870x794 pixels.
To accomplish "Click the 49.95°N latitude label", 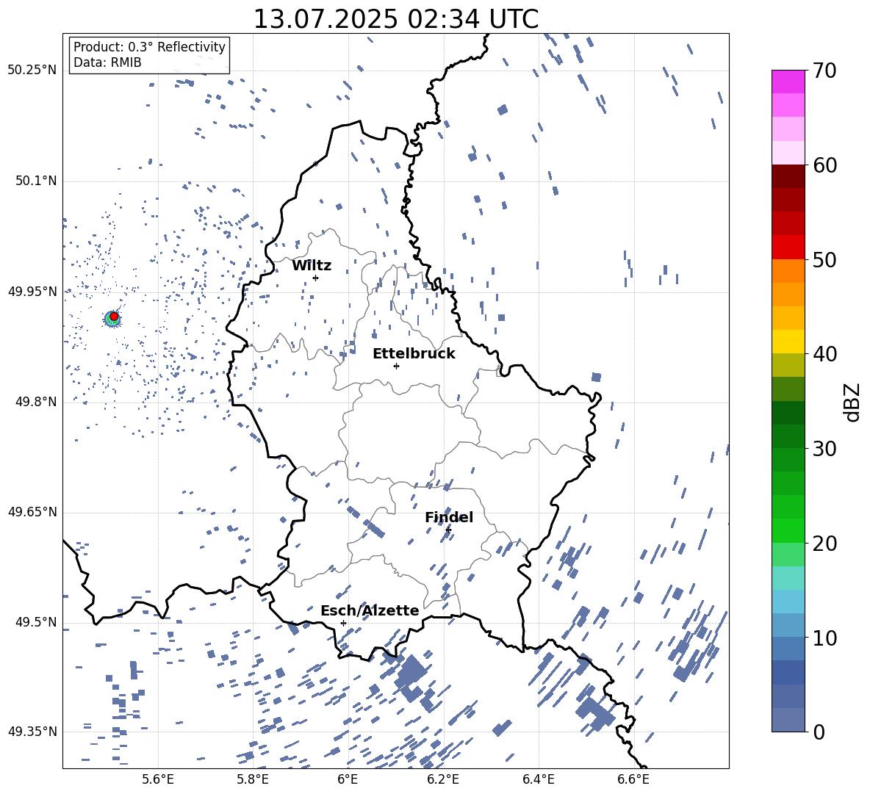I will pos(32,292).
